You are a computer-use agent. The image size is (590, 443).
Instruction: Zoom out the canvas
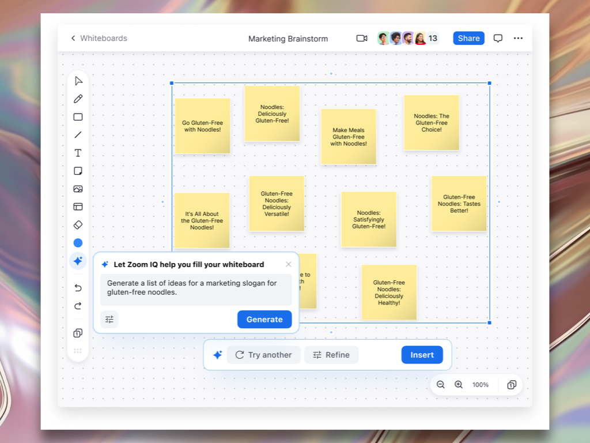click(x=441, y=385)
